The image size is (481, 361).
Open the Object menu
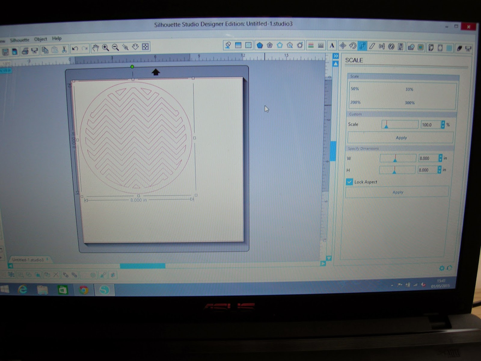[41, 39]
